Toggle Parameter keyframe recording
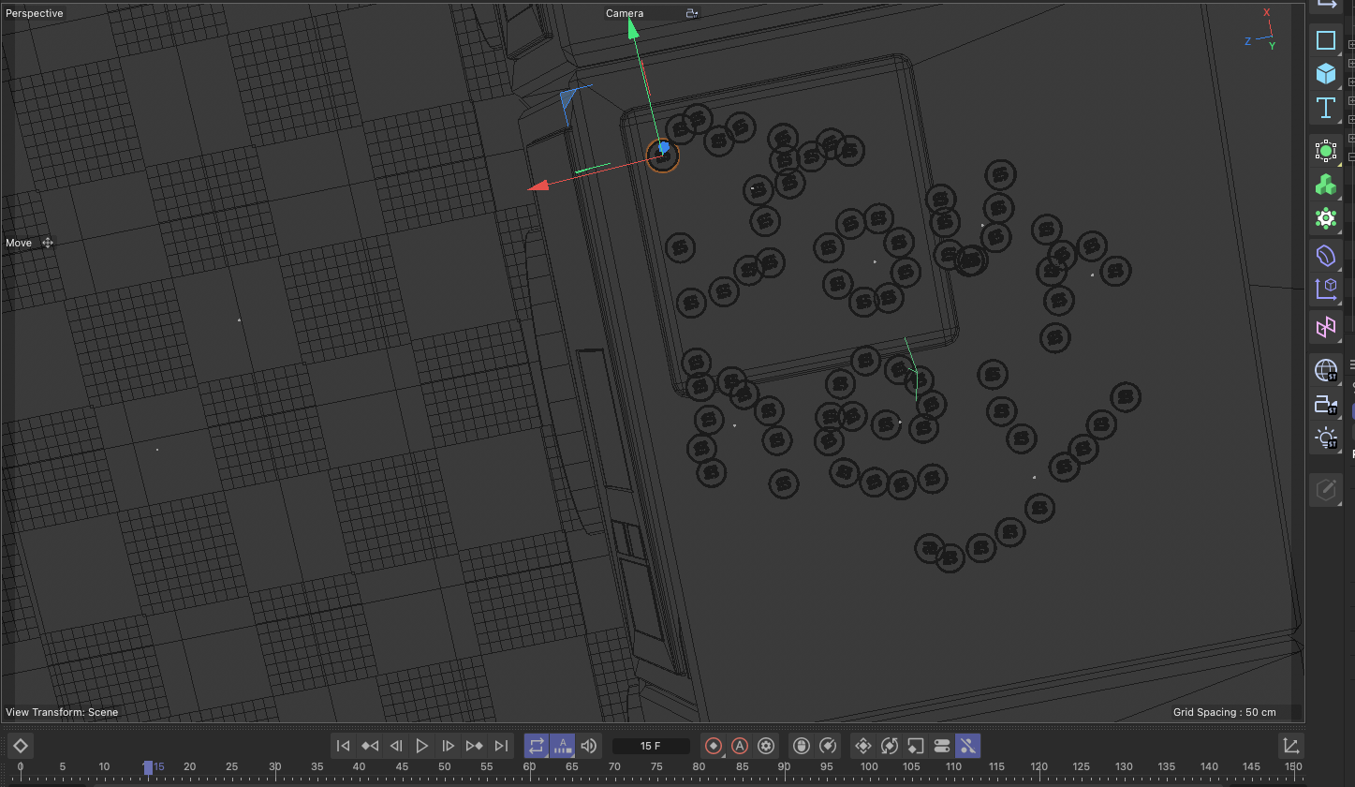 [942, 746]
